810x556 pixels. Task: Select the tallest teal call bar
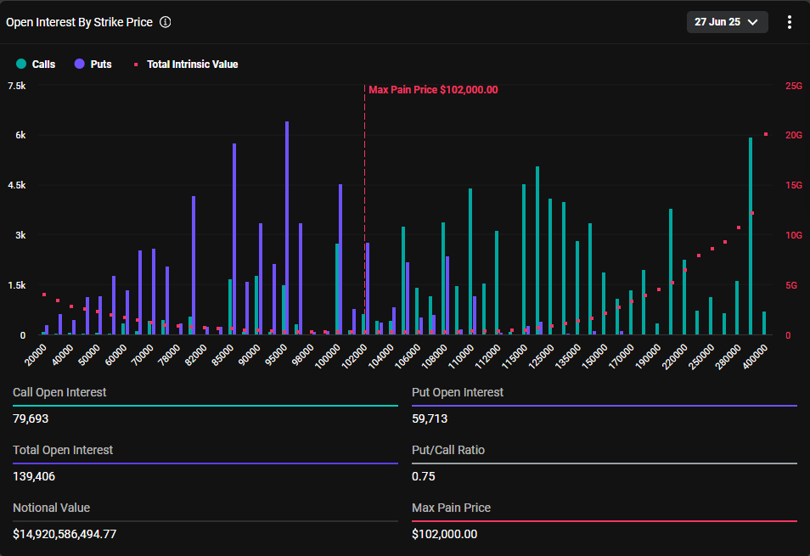[751, 236]
